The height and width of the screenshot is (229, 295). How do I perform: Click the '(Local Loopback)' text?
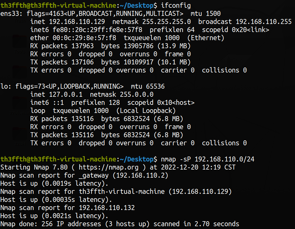pos(146,111)
